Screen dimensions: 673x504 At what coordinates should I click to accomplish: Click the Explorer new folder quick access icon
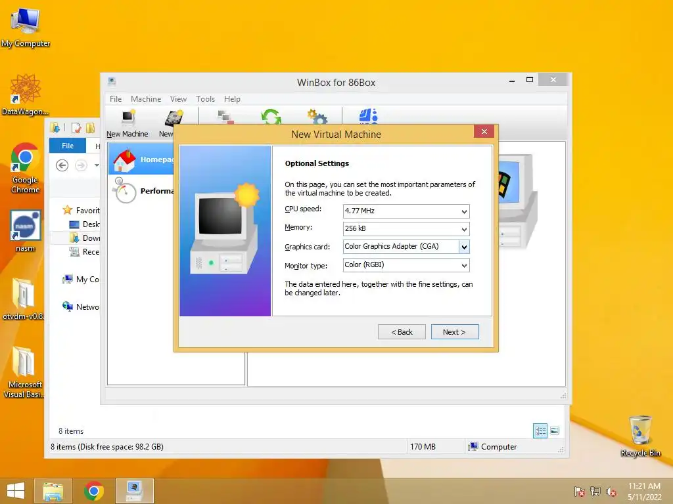coord(90,128)
